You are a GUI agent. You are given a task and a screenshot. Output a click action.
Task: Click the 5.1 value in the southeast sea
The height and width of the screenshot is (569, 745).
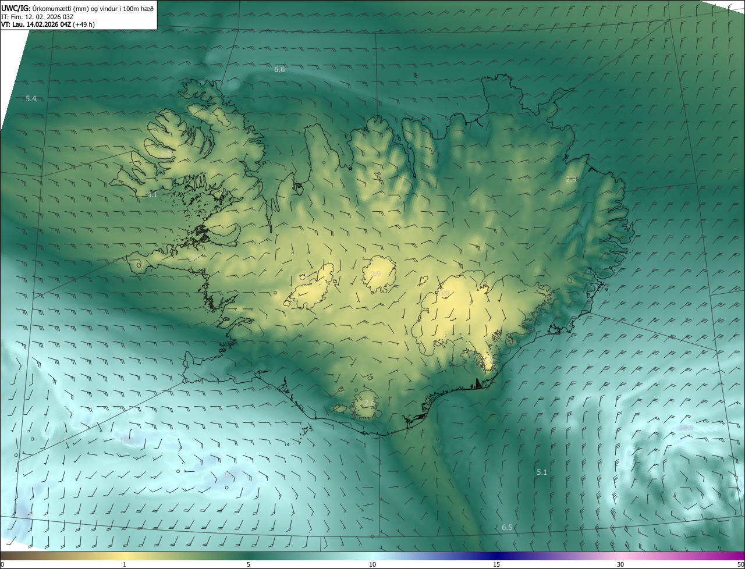click(x=542, y=472)
